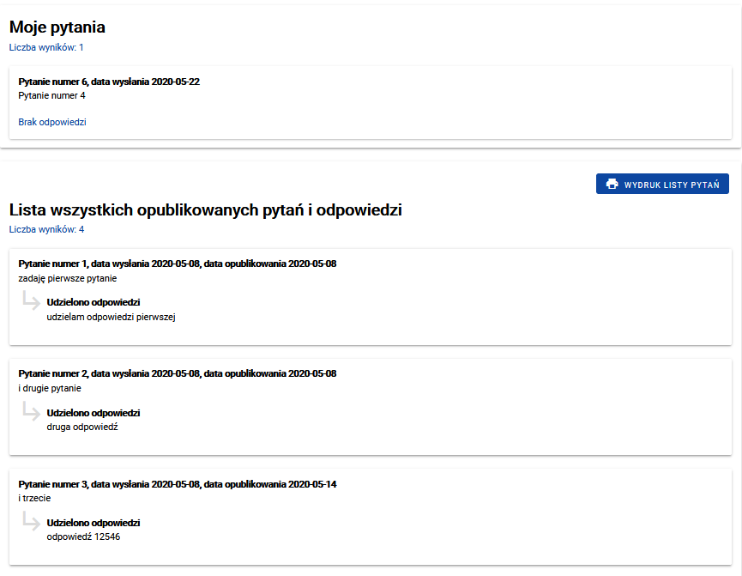742x576 pixels.
Task: Select the answer 'udzielam odpowiedzi pierwszej'
Action: pyautogui.click(x=111, y=317)
